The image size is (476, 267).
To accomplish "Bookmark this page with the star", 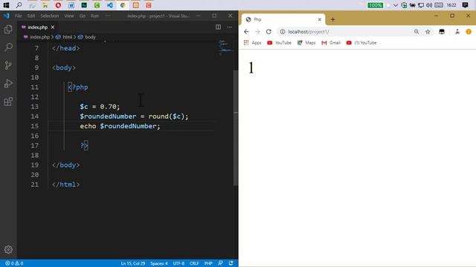I will click(428, 31).
